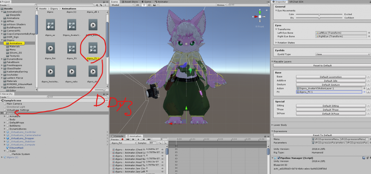Expand the DynamicBone folder

pos(2,59)
